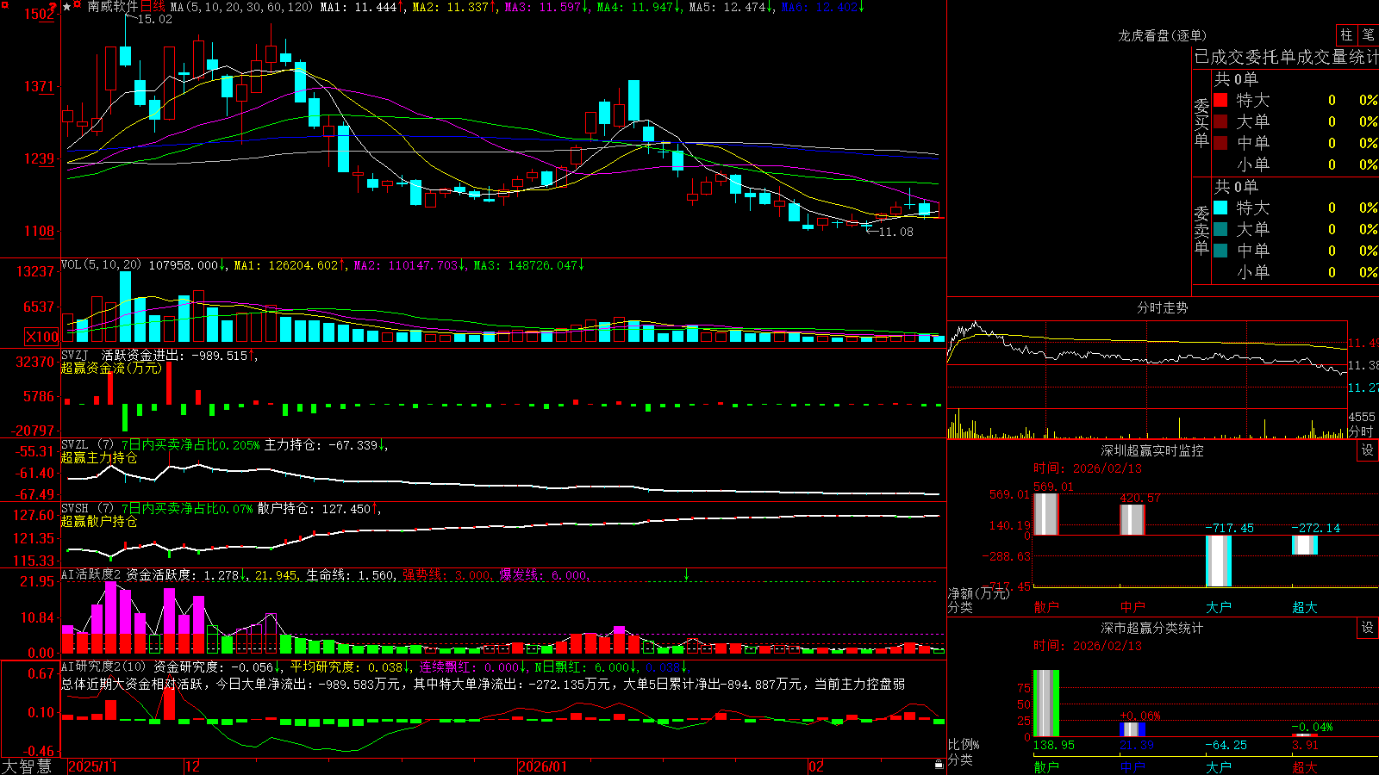Click the 超大 bar valued -272.14
The image size is (1379, 775).
click(1305, 545)
